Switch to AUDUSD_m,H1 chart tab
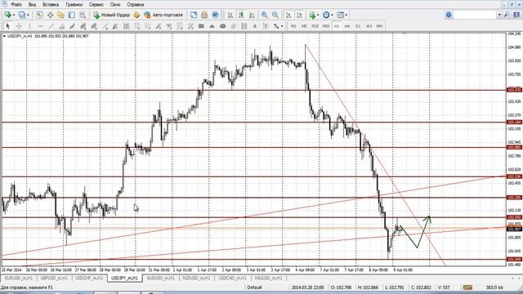523x294 pixels. [161, 278]
